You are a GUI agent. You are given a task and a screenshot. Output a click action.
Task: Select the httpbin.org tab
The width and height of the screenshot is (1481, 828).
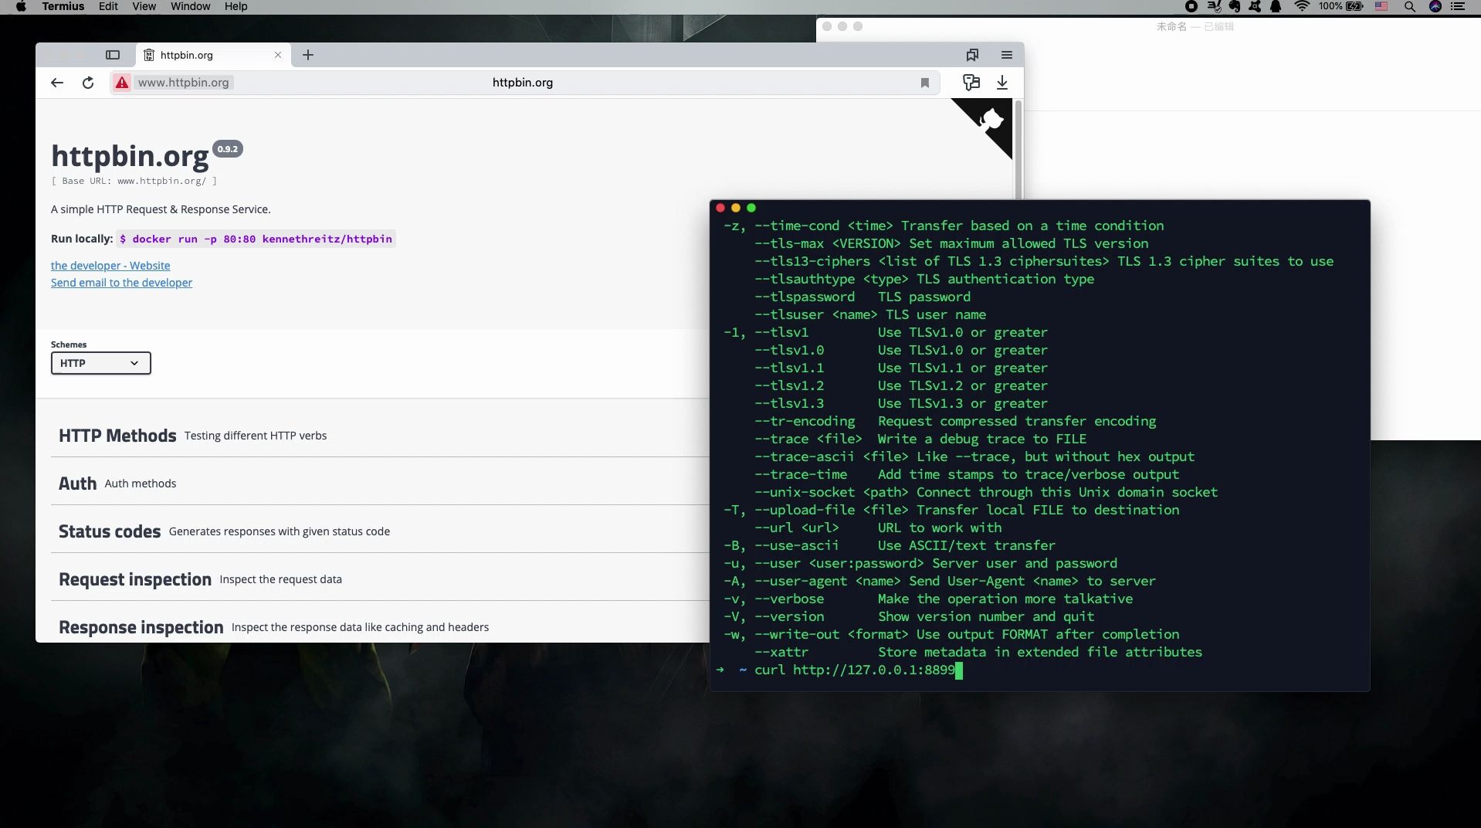click(214, 55)
